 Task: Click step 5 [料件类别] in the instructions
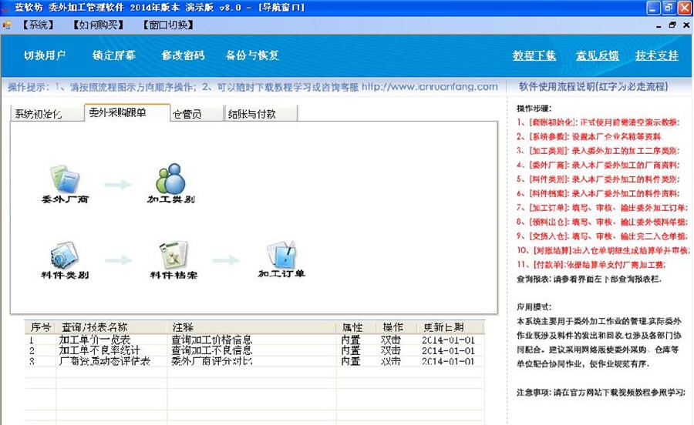(598, 179)
